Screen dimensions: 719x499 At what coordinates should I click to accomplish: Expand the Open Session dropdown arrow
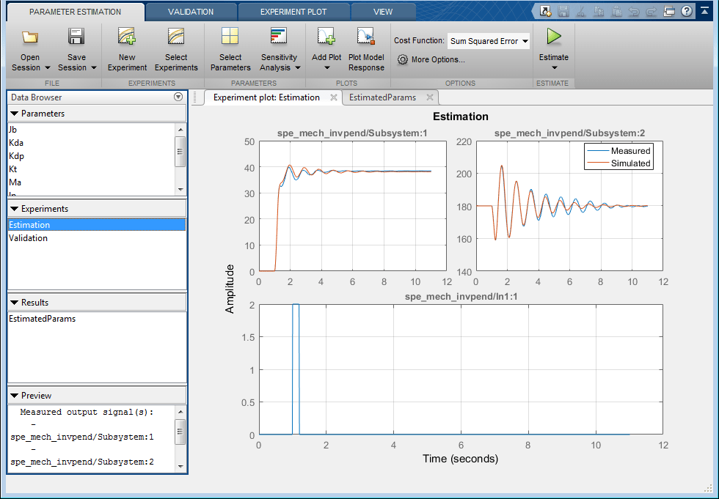tap(47, 67)
